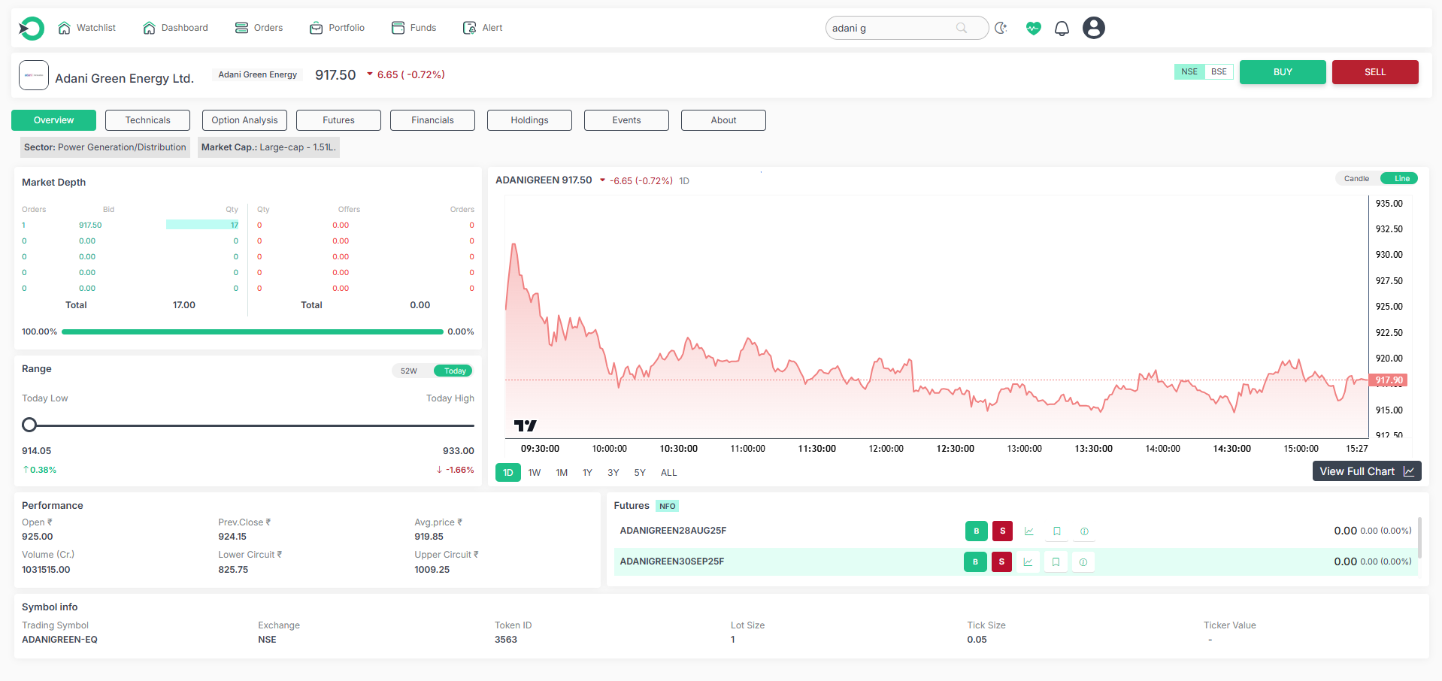This screenshot has width=1442, height=681.
Task: Open the Events tab
Action: pyautogui.click(x=626, y=120)
